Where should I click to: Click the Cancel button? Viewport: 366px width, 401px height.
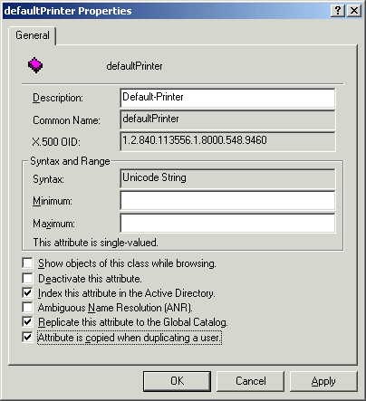tap(250, 381)
